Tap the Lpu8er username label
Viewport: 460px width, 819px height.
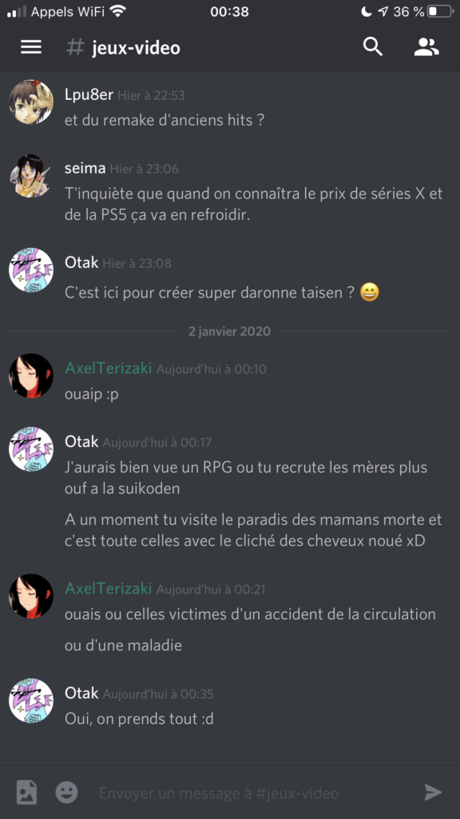[x=89, y=94]
